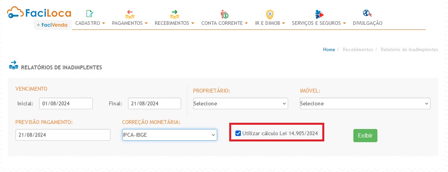Open the Conta Corrente menu
The height and width of the screenshot is (172, 448).
pos(225,23)
